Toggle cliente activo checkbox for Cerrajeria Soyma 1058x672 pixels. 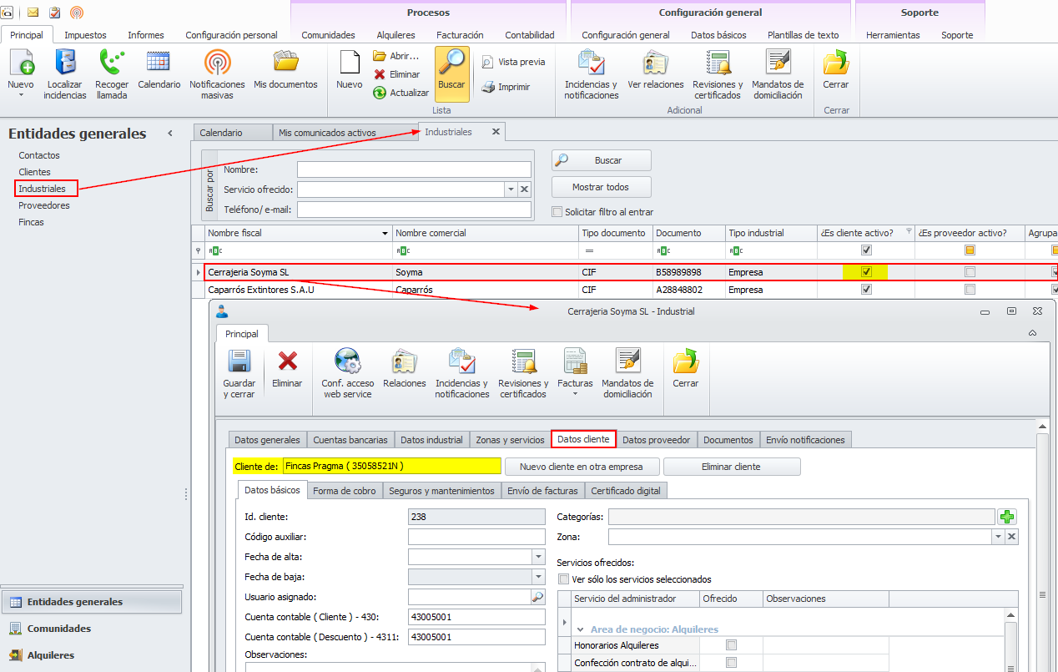866,272
